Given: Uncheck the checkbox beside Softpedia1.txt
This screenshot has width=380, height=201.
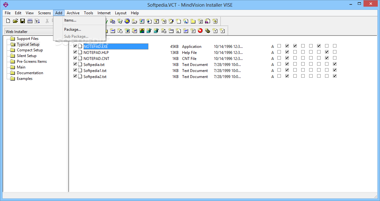Looking at the screenshot, I should pos(75,70).
